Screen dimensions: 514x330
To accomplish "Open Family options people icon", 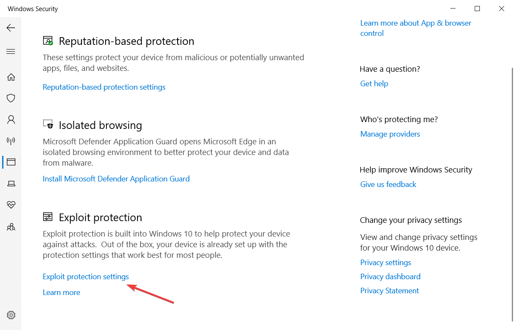I will point(11,227).
